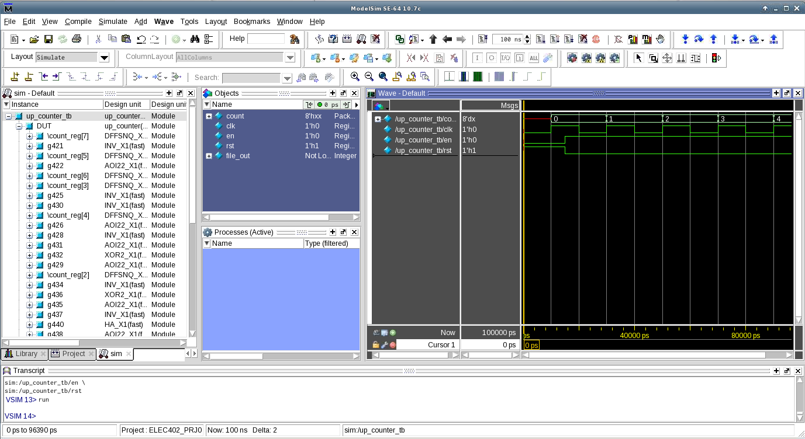Click the Run -All icon
This screenshot has height=439, width=805.
point(568,39)
